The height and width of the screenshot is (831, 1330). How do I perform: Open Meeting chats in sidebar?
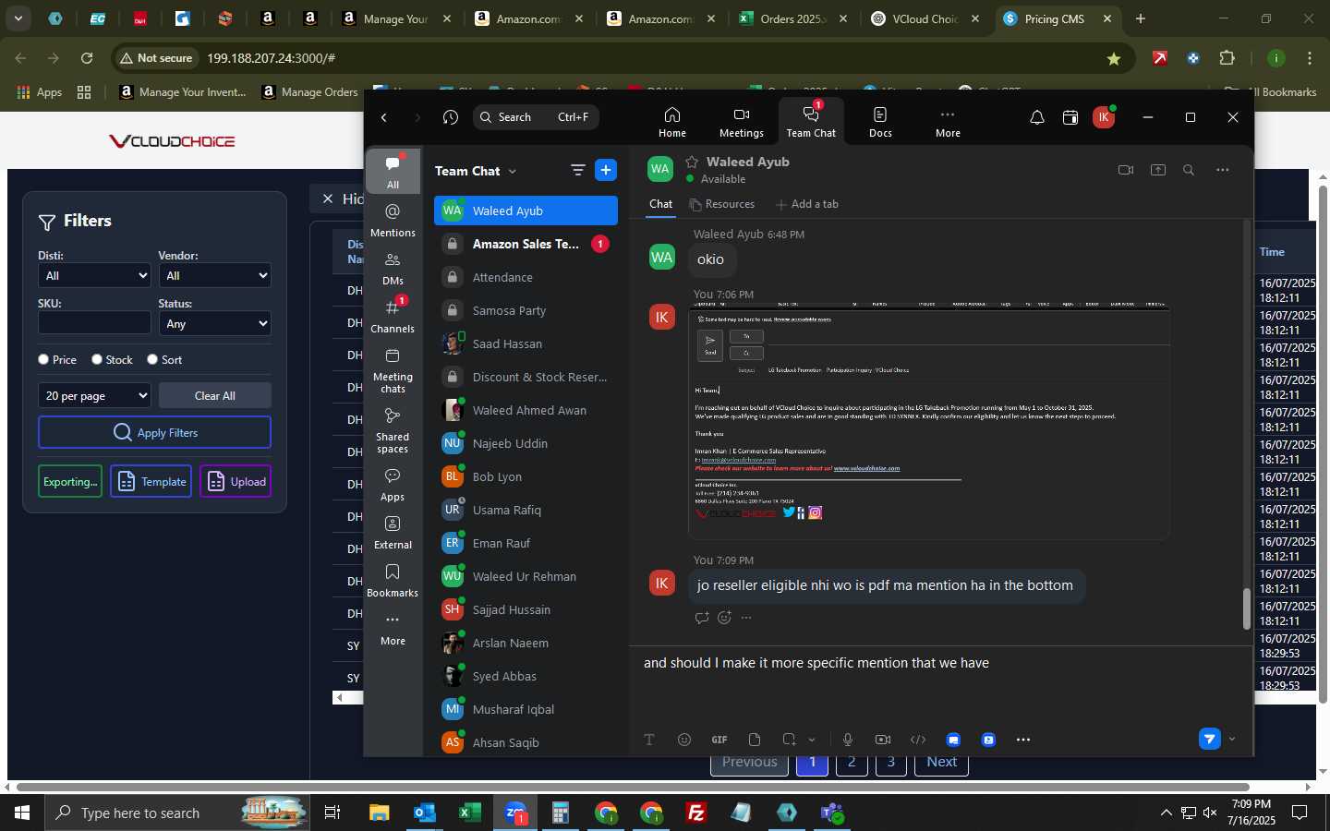coord(393,370)
